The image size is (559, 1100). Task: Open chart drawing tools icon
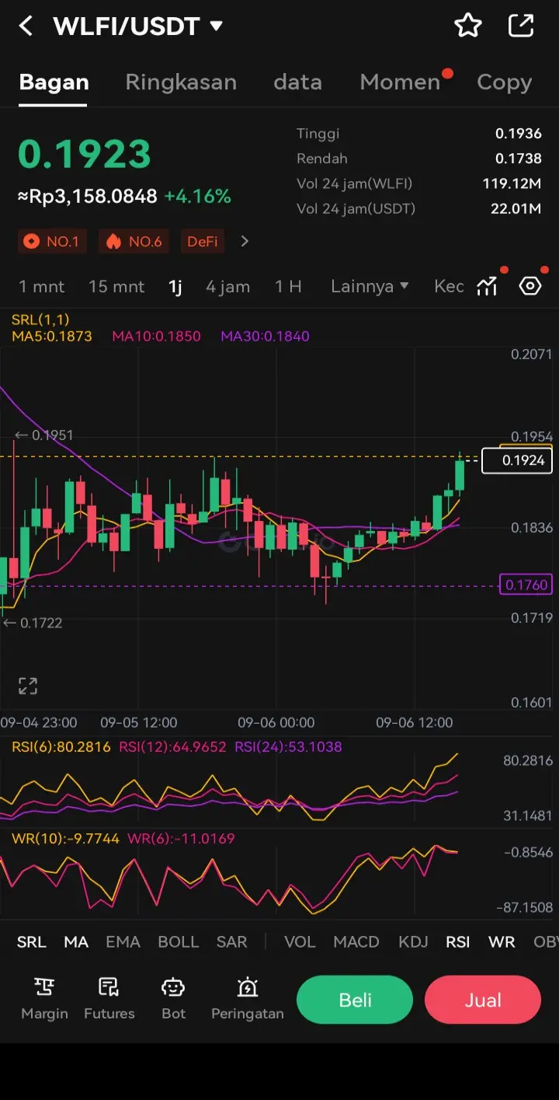pyautogui.click(x=488, y=286)
